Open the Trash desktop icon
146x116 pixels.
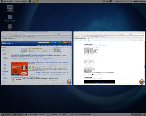point(10,27)
